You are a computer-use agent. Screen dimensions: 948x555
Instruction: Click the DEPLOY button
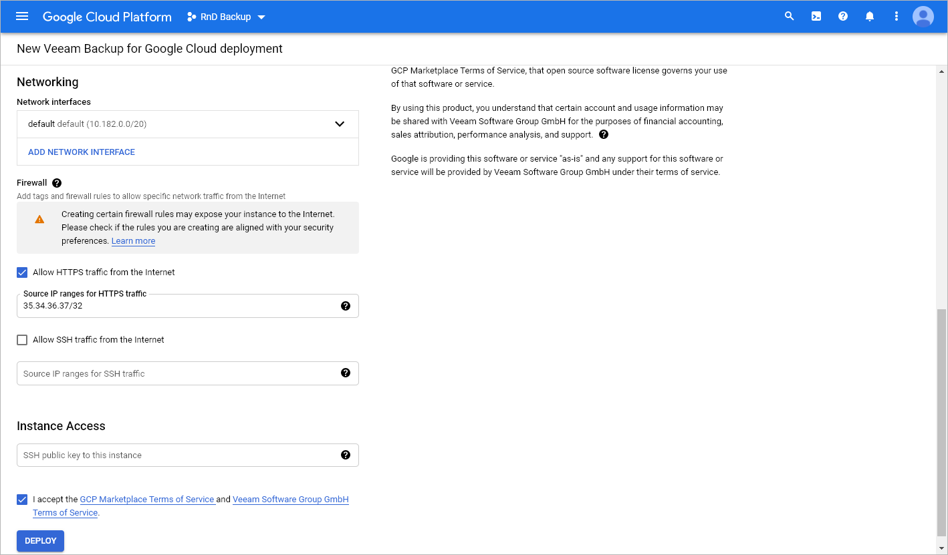[x=40, y=541]
